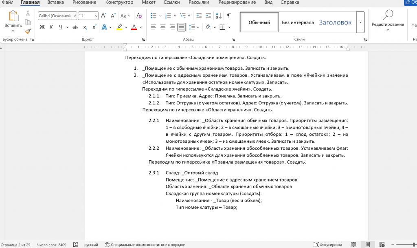This screenshot has height=248, width=417.
Task: Switch to Макет tab
Action: (x=148, y=2)
